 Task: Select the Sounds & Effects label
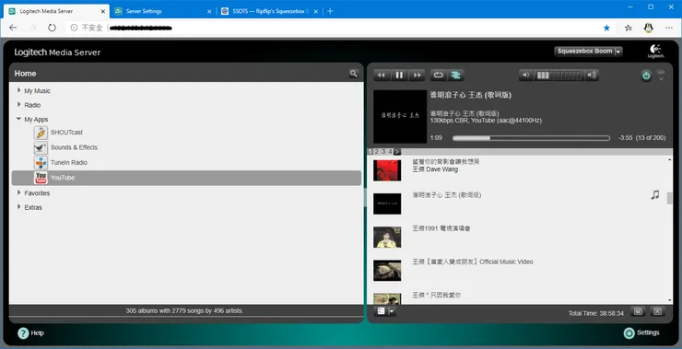click(x=74, y=147)
